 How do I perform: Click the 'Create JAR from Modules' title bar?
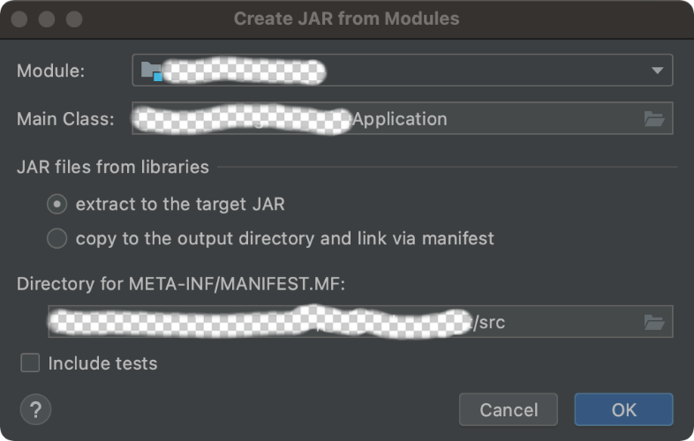[346, 19]
